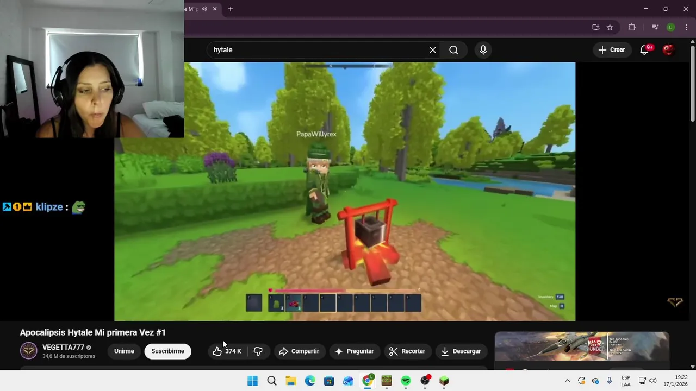Screen dimensions: 696x391
Task: Click the 34,6 M de suscriptores text
Action: 69,357
